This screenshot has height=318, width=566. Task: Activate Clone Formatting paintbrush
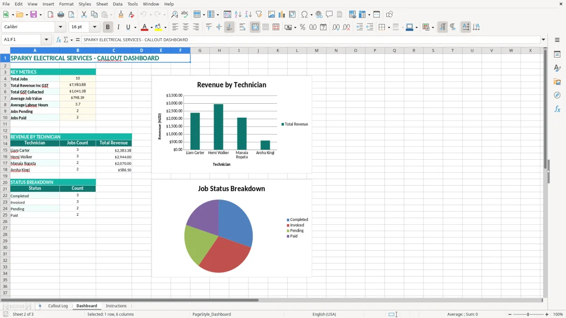121,15
